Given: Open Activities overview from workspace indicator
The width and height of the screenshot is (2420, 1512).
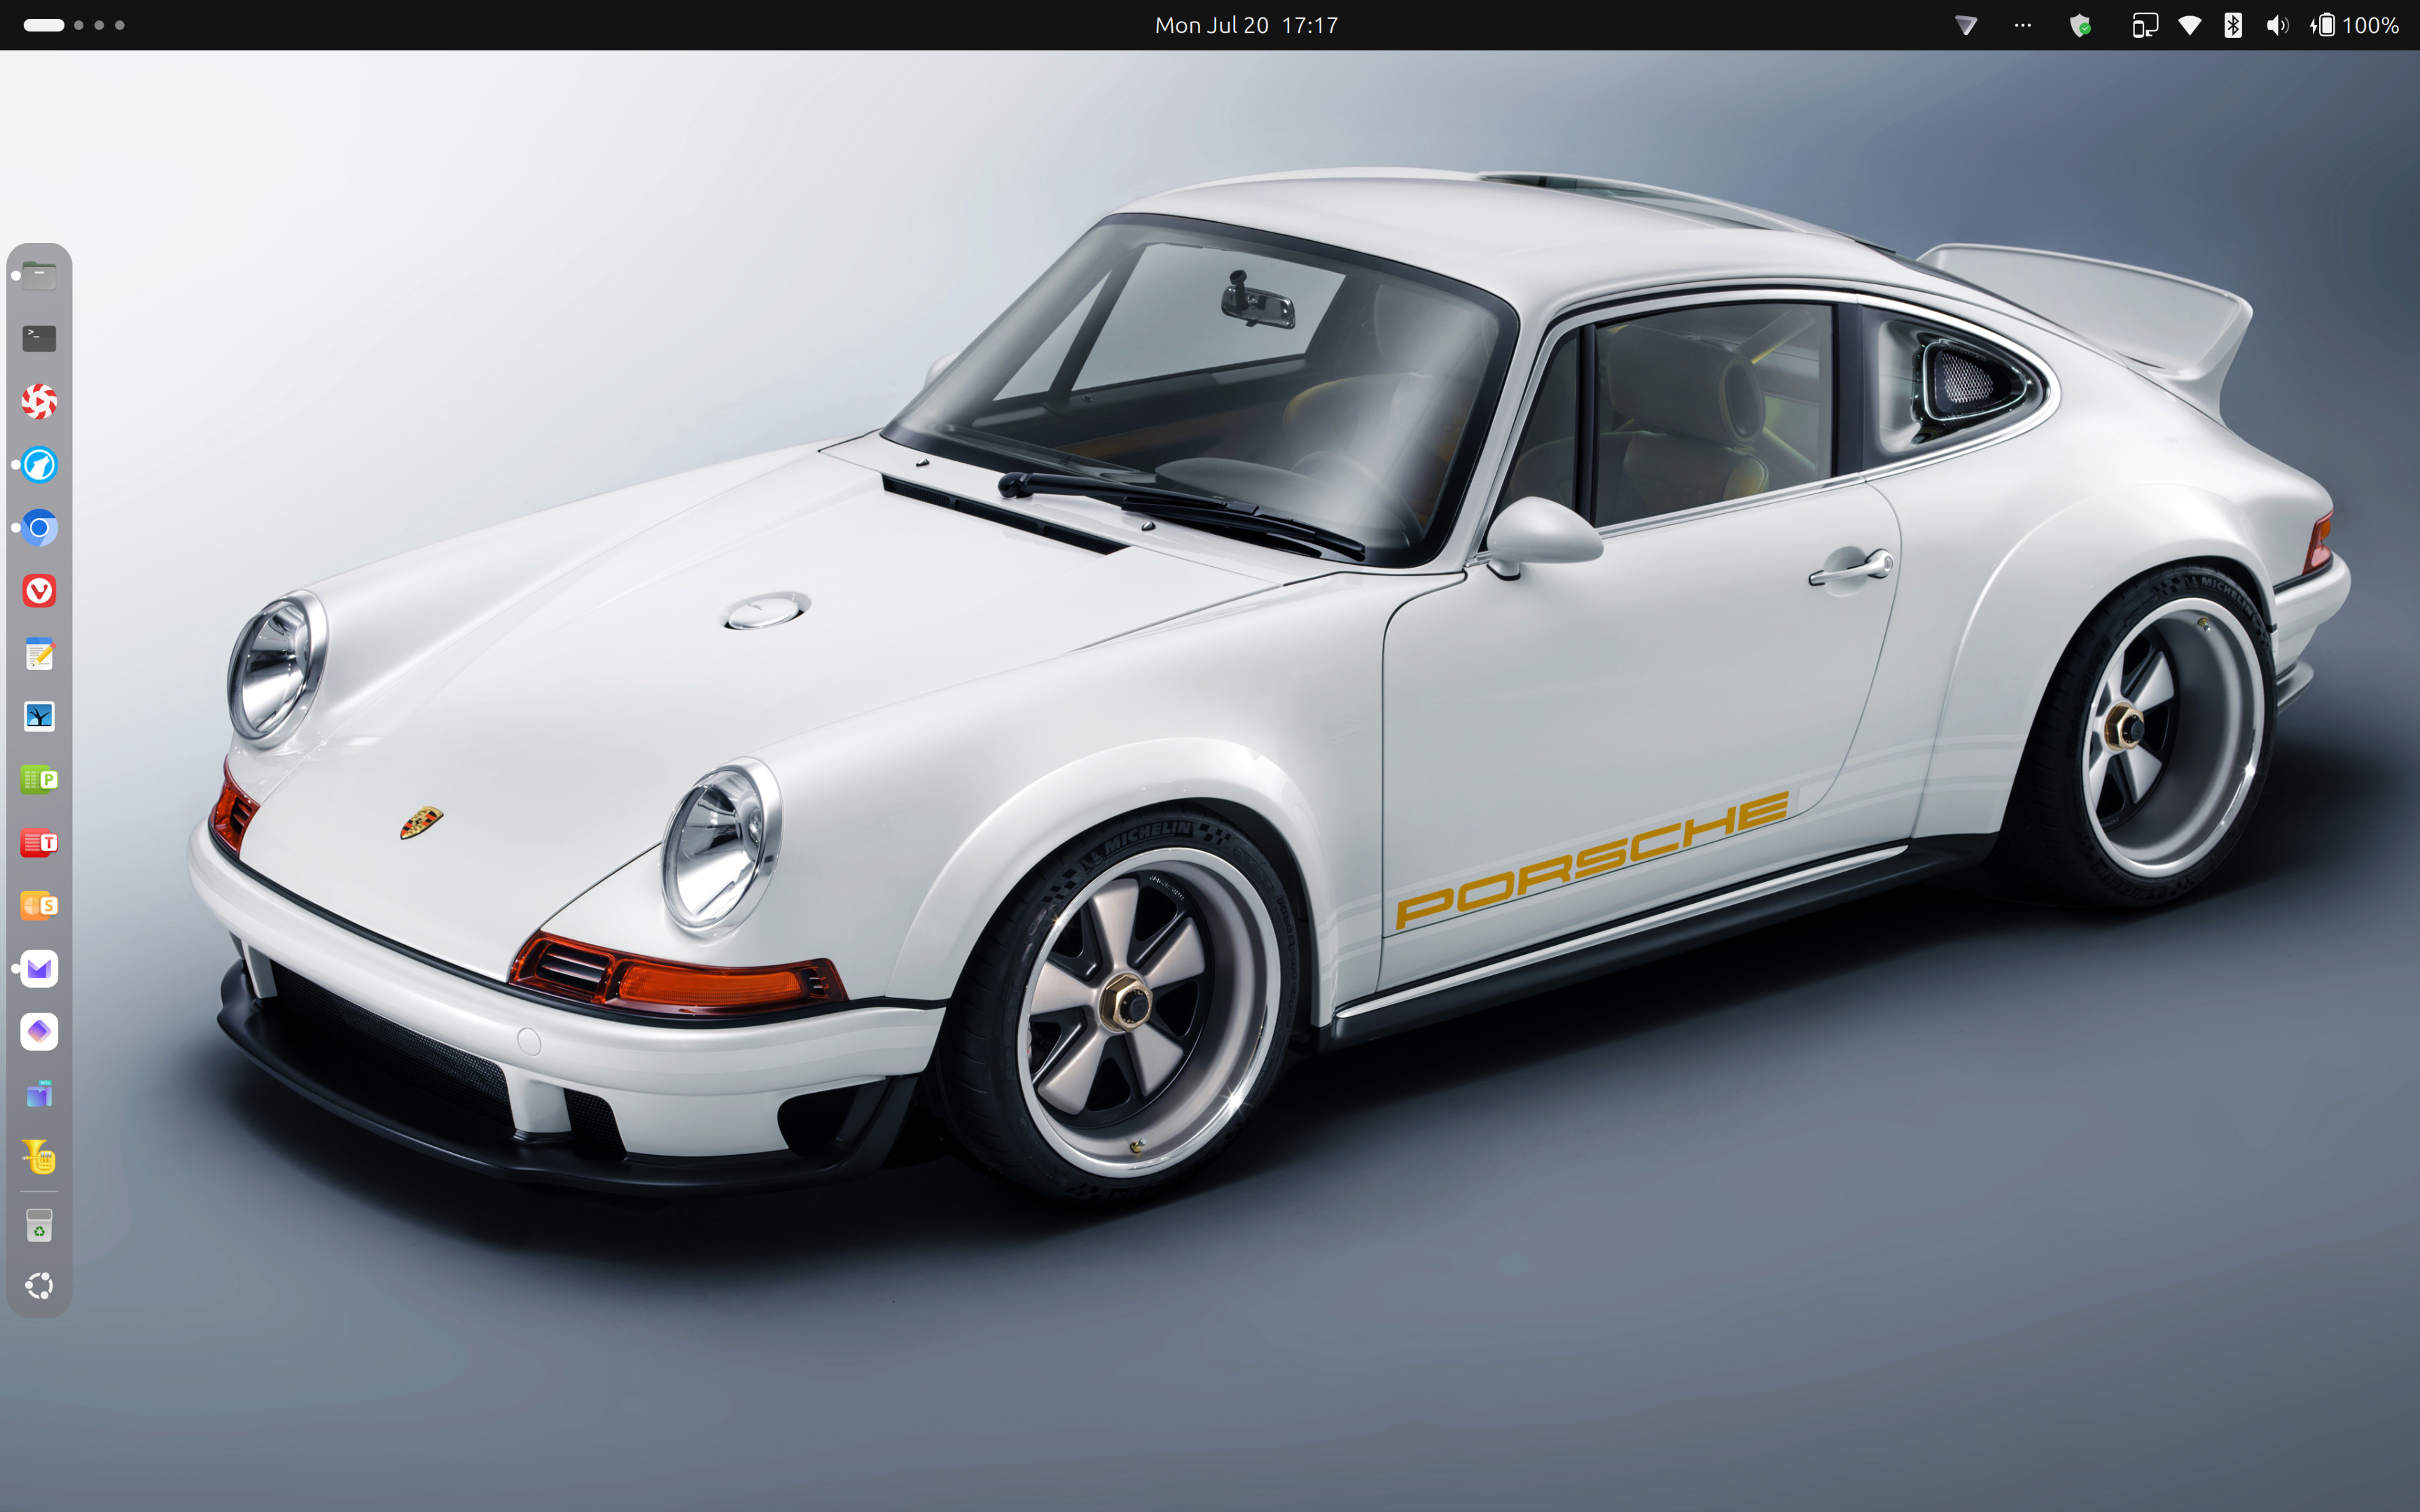Looking at the screenshot, I should pyautogui.click(x=74, y=25).
